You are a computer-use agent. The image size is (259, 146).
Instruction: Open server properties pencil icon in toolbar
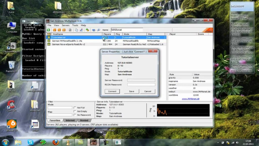click(x=81, y=30)
